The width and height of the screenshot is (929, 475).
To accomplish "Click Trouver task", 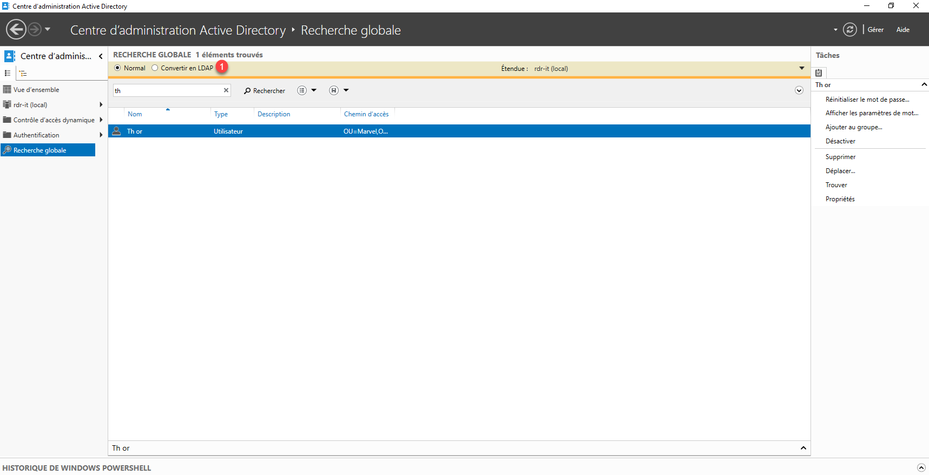I will coord(836,185).
